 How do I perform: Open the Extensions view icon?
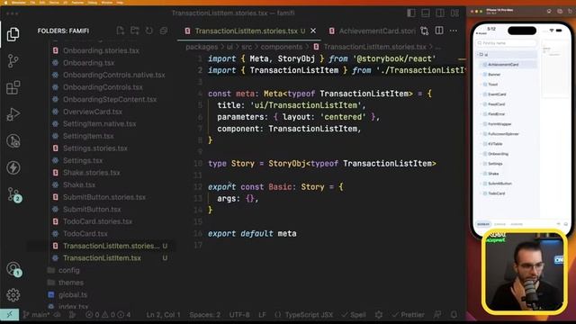(x=13, y=88)
